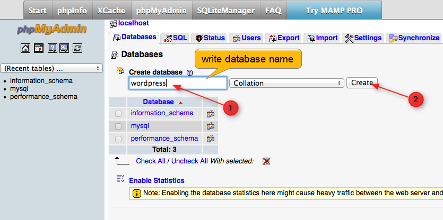443x220 pixels.
Task: Click the sidebar reload (refresh) icon
Action: [x=77, y=48]
